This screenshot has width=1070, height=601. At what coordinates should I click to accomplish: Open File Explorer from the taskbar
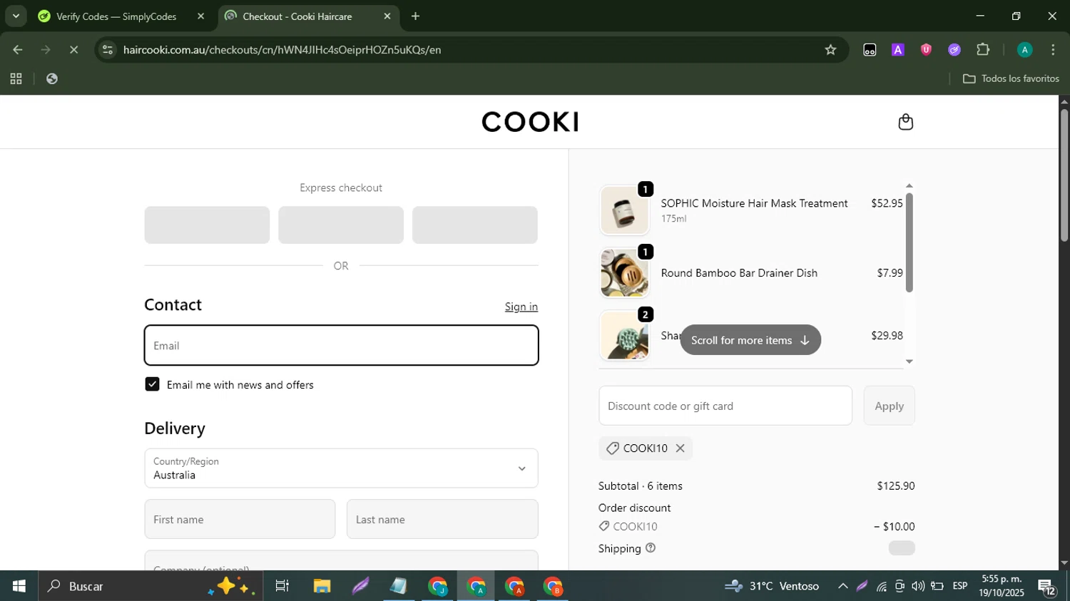click(x=322, y=586)
